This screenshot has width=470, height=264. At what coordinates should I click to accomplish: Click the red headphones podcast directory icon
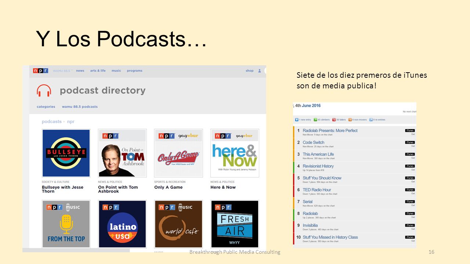coord(44,91)
